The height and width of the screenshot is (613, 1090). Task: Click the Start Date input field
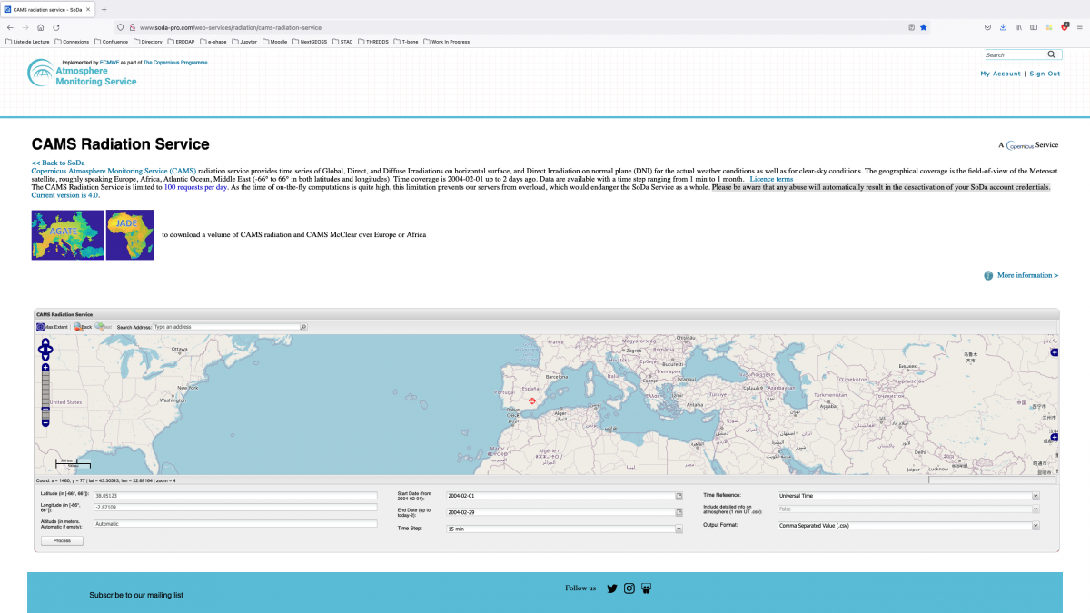coord(560,496)
